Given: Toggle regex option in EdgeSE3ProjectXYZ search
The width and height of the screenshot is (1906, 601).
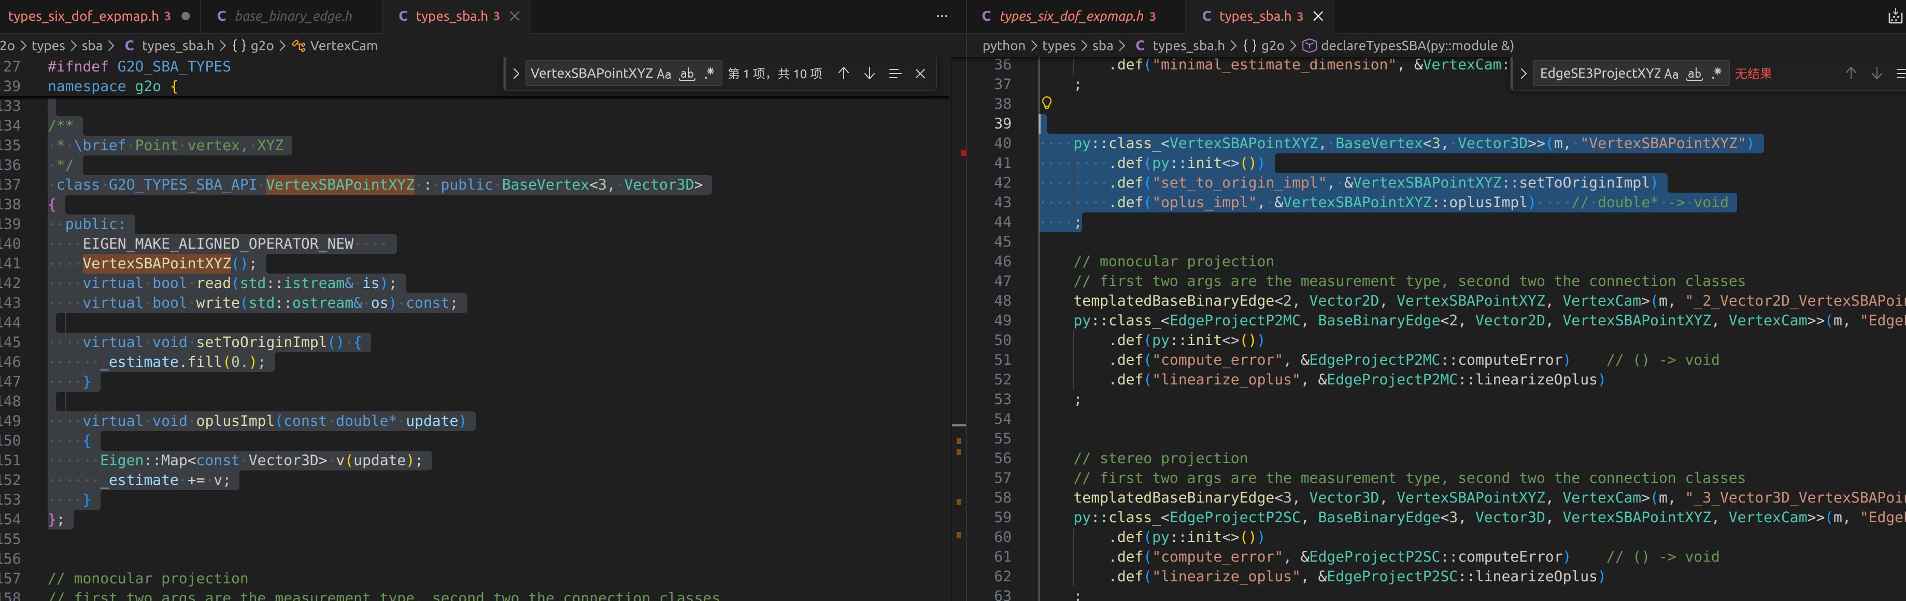Looking at the screenshot, I should pos(1717,73).
